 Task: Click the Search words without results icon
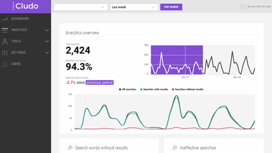click(70, 148)
